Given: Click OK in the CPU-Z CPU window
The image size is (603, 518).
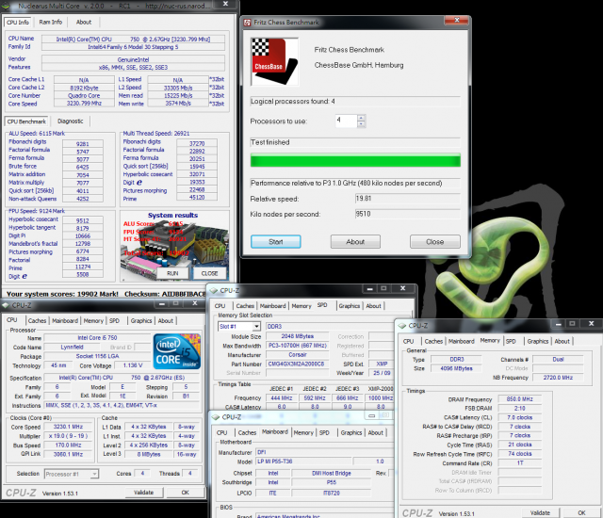Looking at the screenshot, I should [186, 493].
